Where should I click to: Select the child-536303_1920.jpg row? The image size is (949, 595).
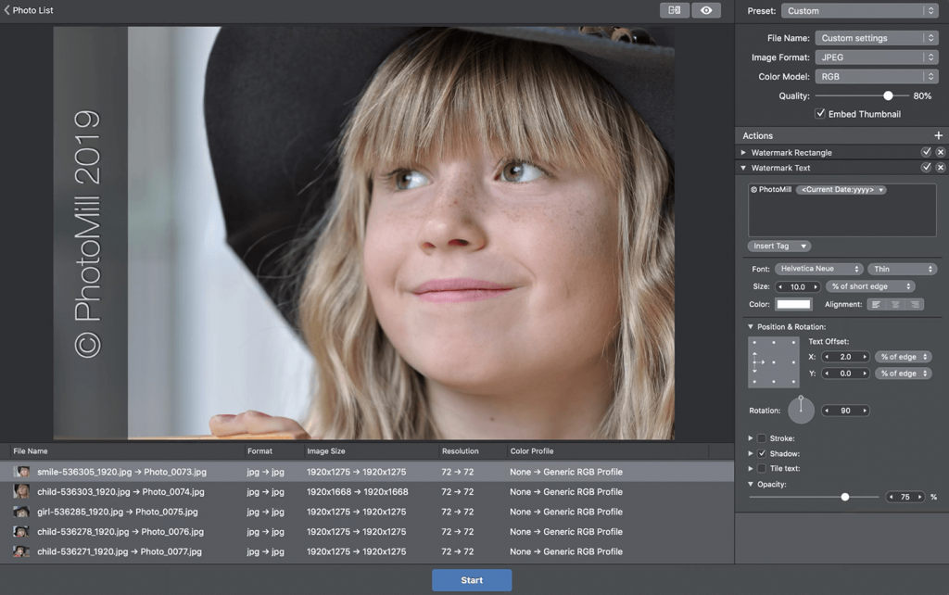[x=367, y=491]
